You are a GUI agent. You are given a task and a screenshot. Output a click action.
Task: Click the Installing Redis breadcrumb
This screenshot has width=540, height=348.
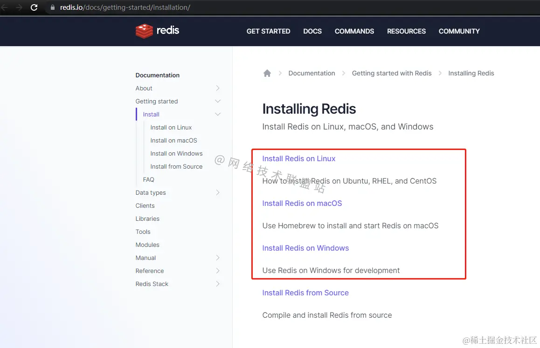click(x=471, y=73)
